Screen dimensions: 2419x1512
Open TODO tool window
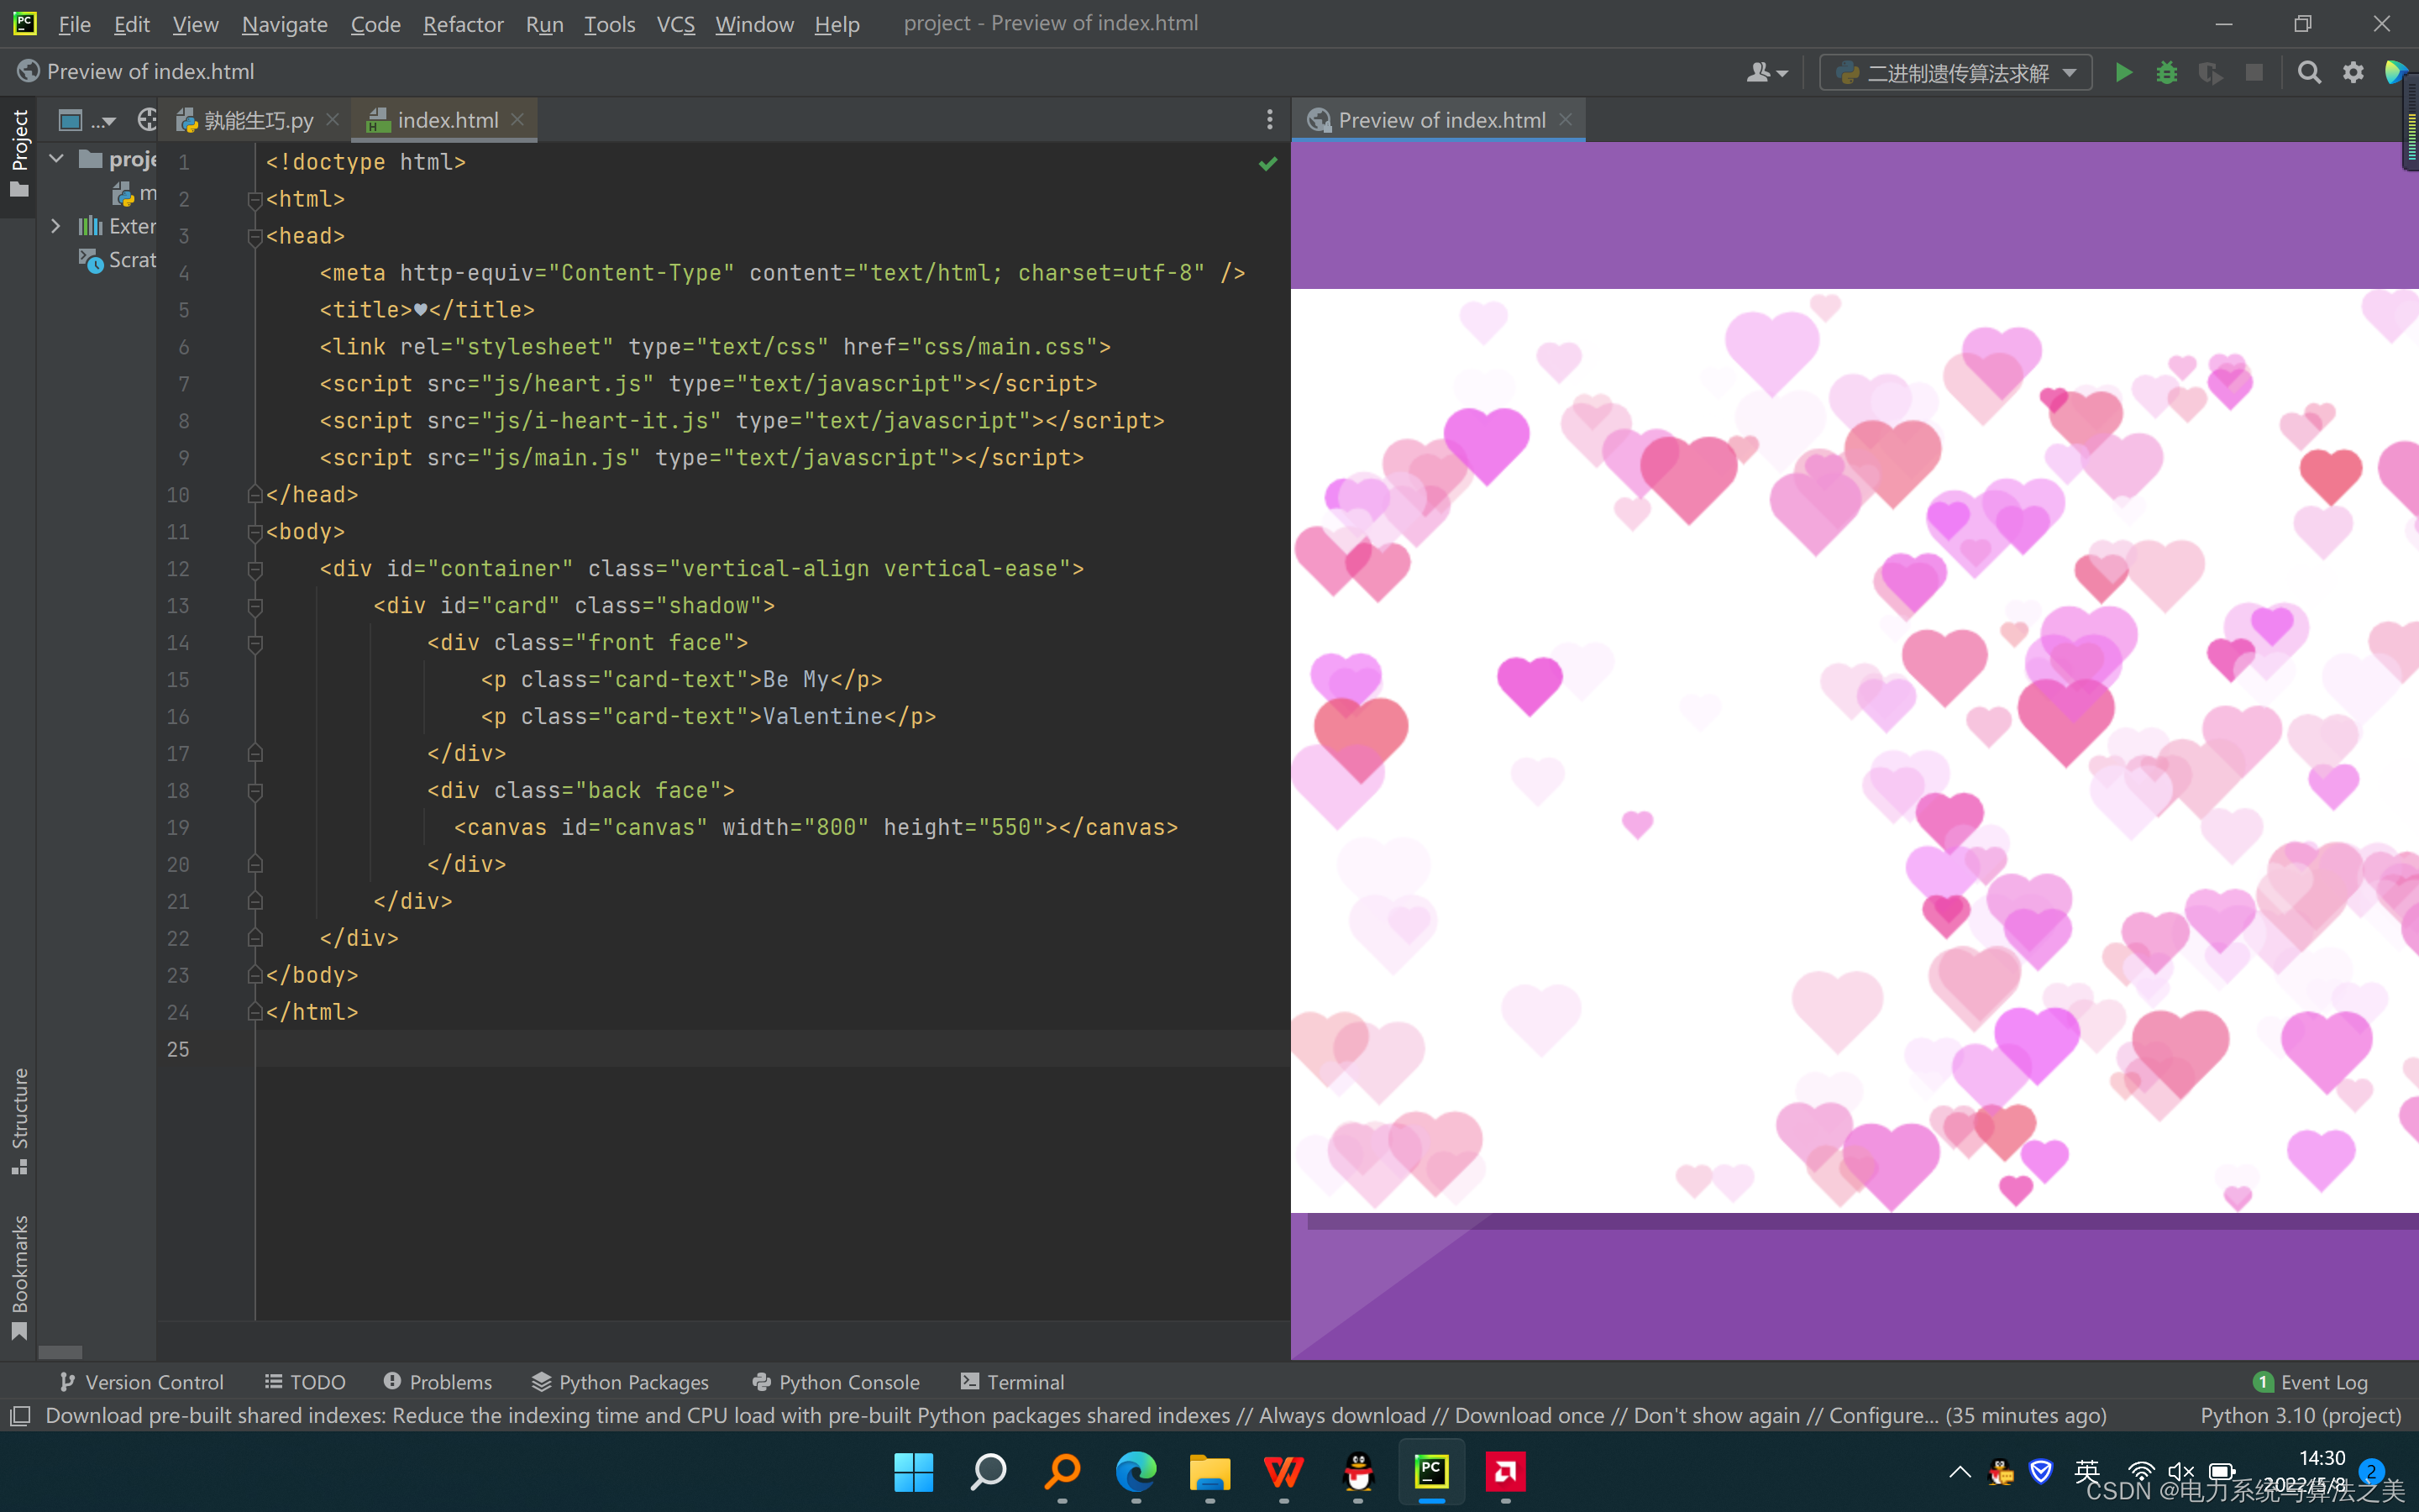point(305,1382)
